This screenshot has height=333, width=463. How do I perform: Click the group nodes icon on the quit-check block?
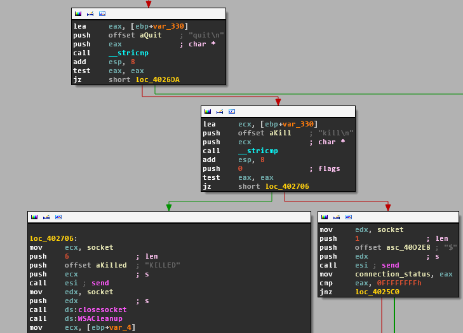pyautogui.click(x=102, y=13)
